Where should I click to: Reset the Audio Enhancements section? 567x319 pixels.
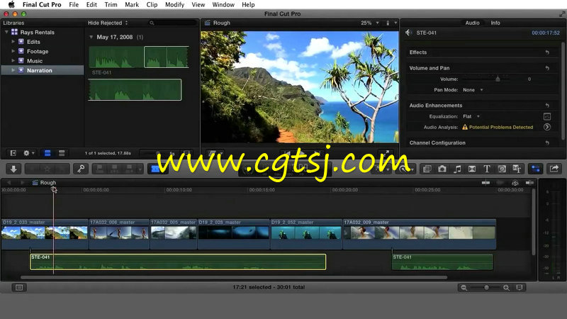547,105
